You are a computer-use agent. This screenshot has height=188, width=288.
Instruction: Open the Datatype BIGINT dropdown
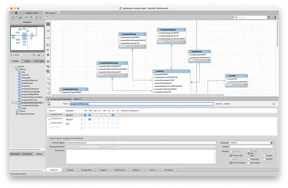tap(272, 143)
